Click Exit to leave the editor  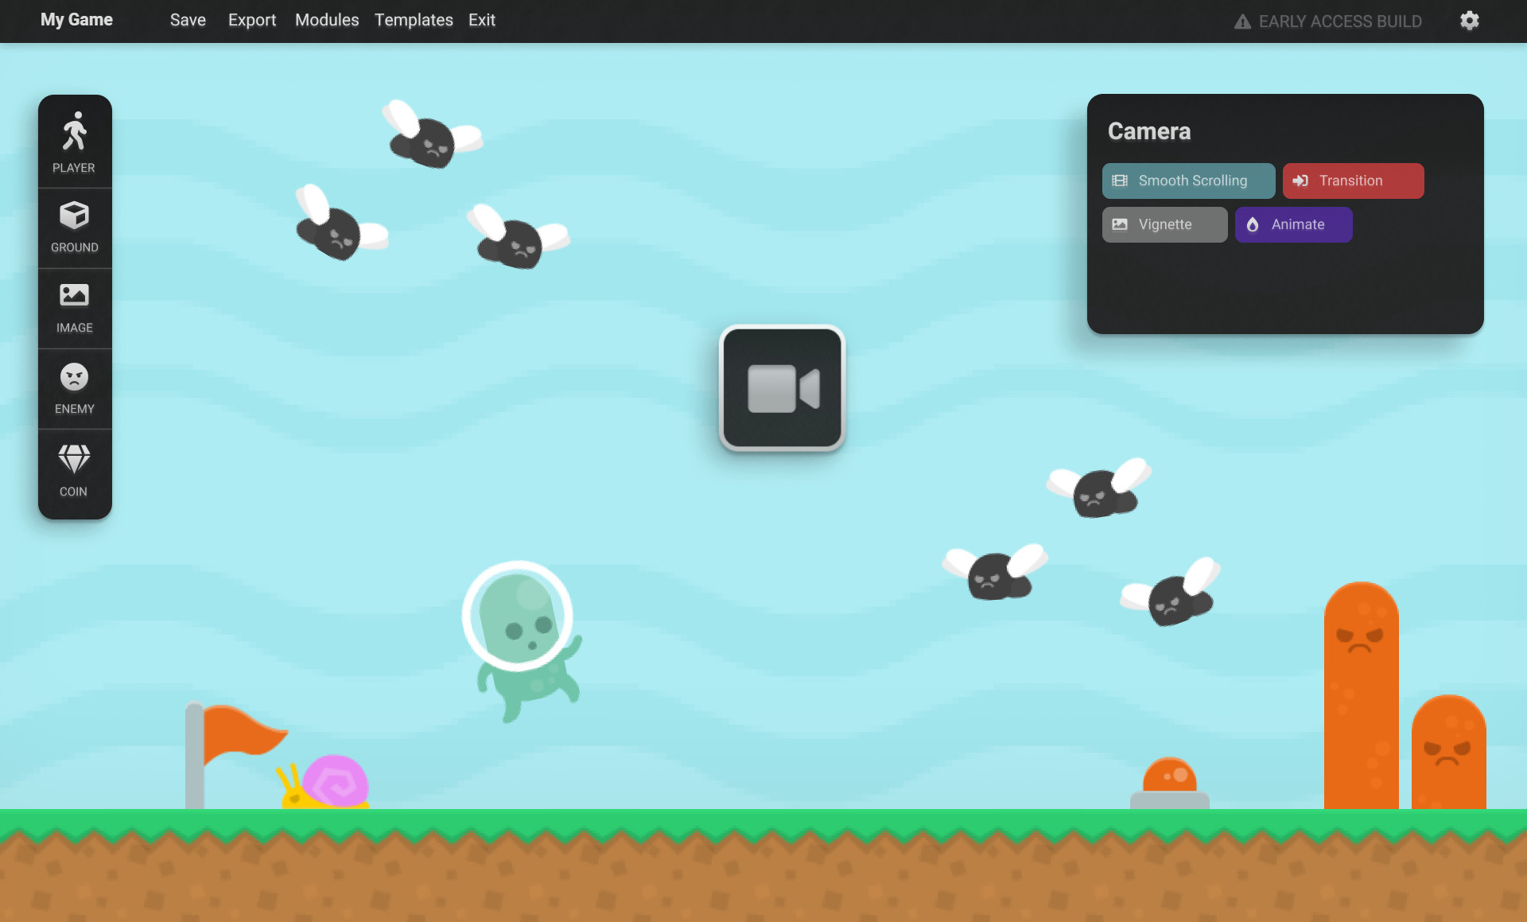(x=481, y=20)
